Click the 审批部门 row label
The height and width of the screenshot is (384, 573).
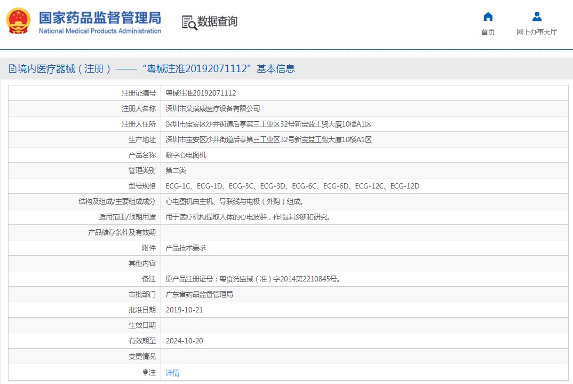point(142,294)
